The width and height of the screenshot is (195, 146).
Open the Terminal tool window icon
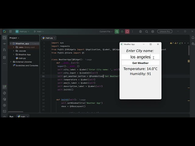tap(5, 111)
